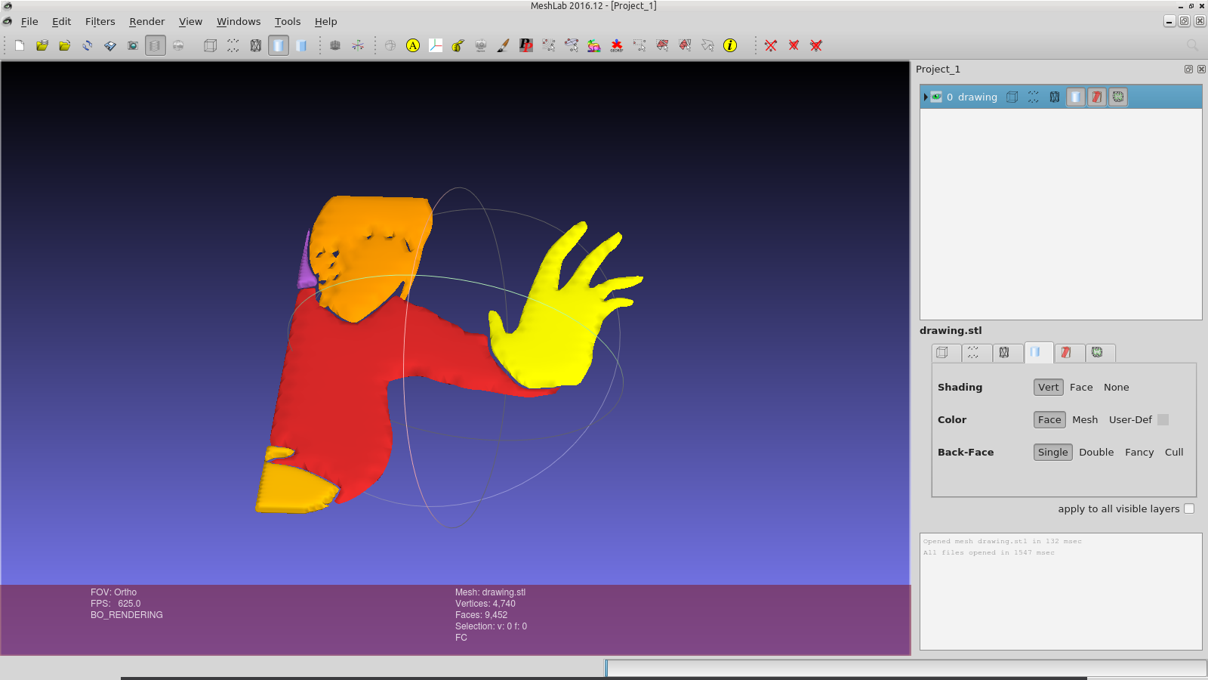Viewport: 1208px width, 680px height.
Task: Select the Z-Painting paintbrush tool
Action: (x=504, y=45)
